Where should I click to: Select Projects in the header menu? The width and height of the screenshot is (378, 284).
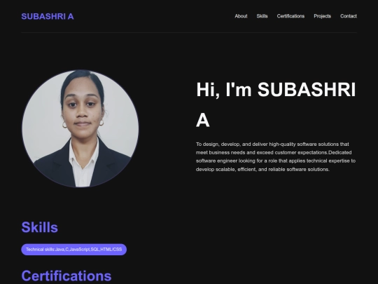[322, 16]
